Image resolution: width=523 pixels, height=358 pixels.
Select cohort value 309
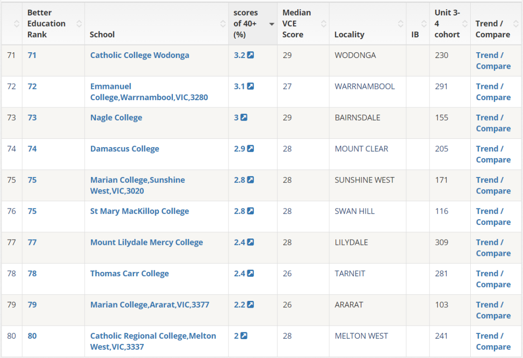click(441, 242)
